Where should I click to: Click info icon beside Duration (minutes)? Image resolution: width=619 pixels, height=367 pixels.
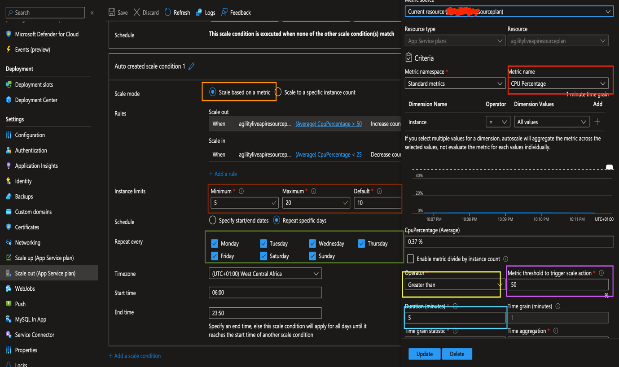coord(455,306)
